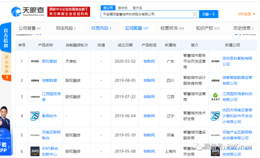
Task: Click the 官方信息 side tab
Action: (x=6, y=38)
